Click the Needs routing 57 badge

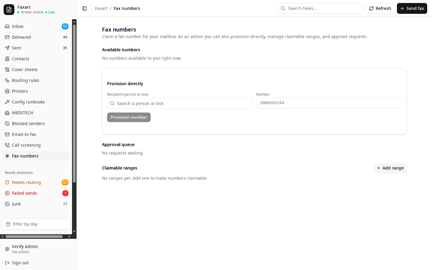(65, 182)
